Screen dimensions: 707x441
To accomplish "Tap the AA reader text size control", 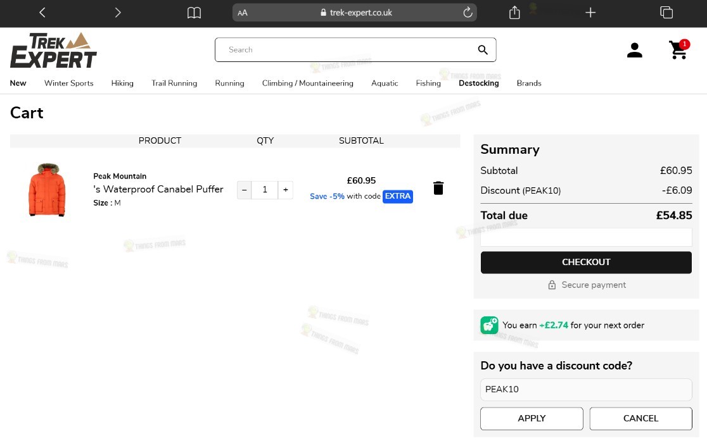I will click(243, 13).
